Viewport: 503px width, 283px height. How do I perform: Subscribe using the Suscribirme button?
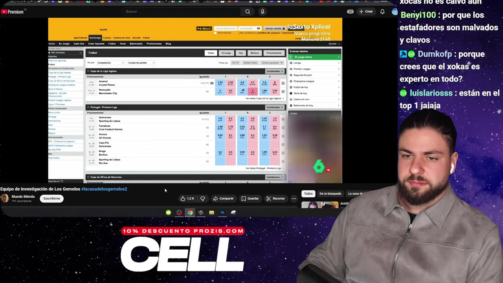(x=51, y=198)
